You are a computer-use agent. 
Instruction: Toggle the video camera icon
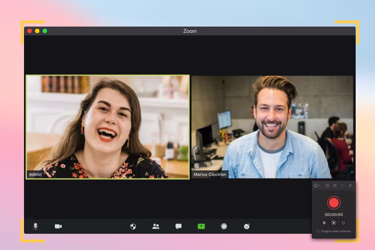pyautogui.click(x=58, y=226)
